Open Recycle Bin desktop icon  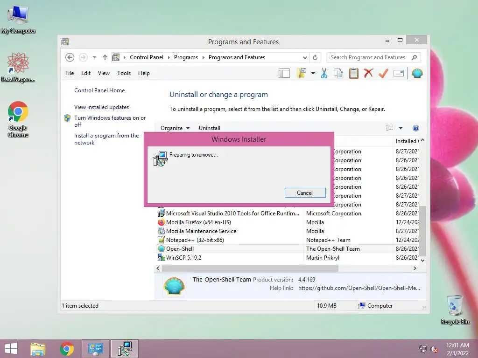455,310
